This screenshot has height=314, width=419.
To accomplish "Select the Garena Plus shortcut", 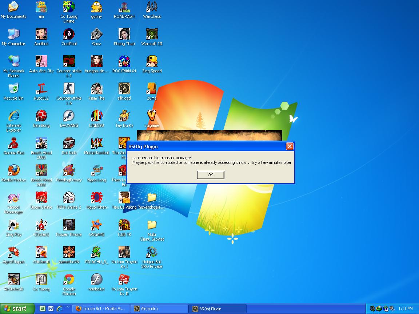I will 13,146.
